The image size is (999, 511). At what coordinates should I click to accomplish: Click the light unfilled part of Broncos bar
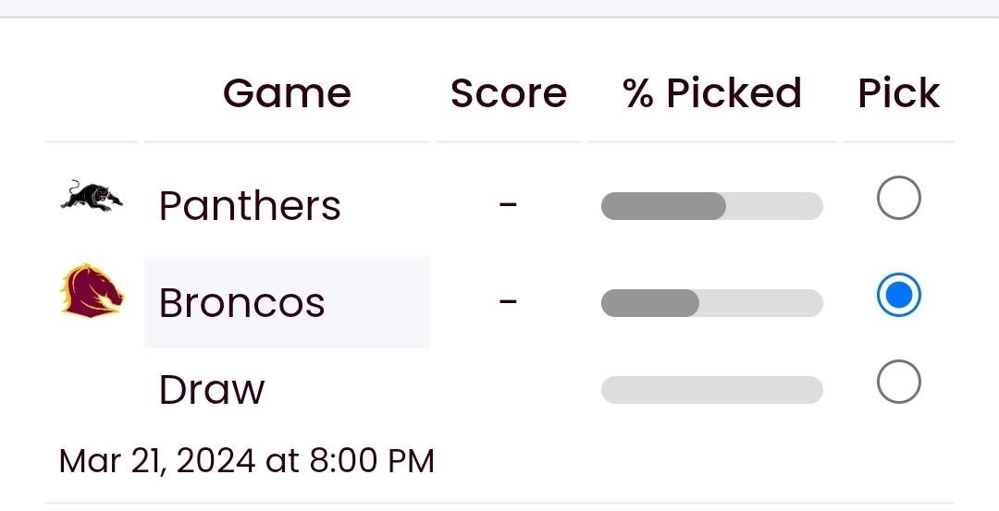pyautogui.click(x=761, y=303)
